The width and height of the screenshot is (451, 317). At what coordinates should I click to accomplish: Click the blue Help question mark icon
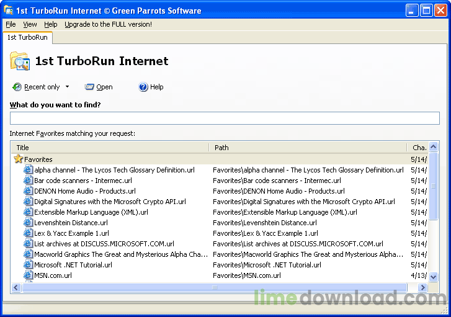pyautogui.click(x=143, y=87)
